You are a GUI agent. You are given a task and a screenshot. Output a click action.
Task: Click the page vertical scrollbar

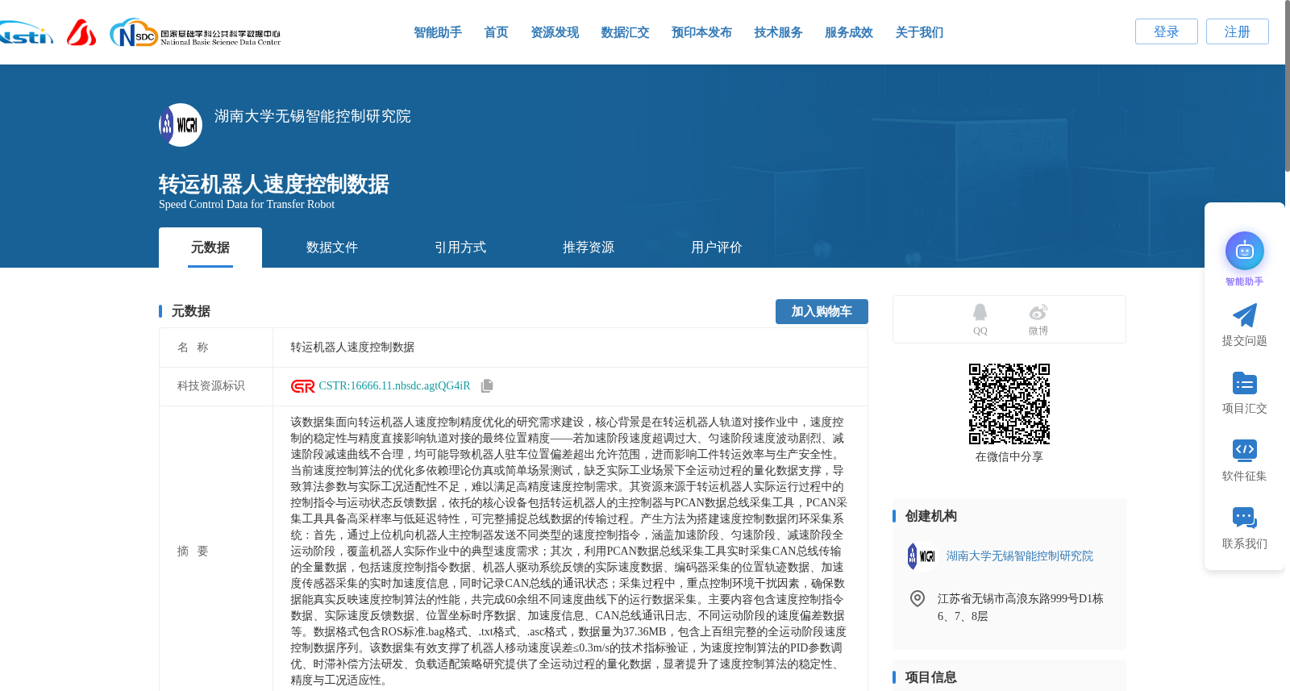(x=1287, y=85)
